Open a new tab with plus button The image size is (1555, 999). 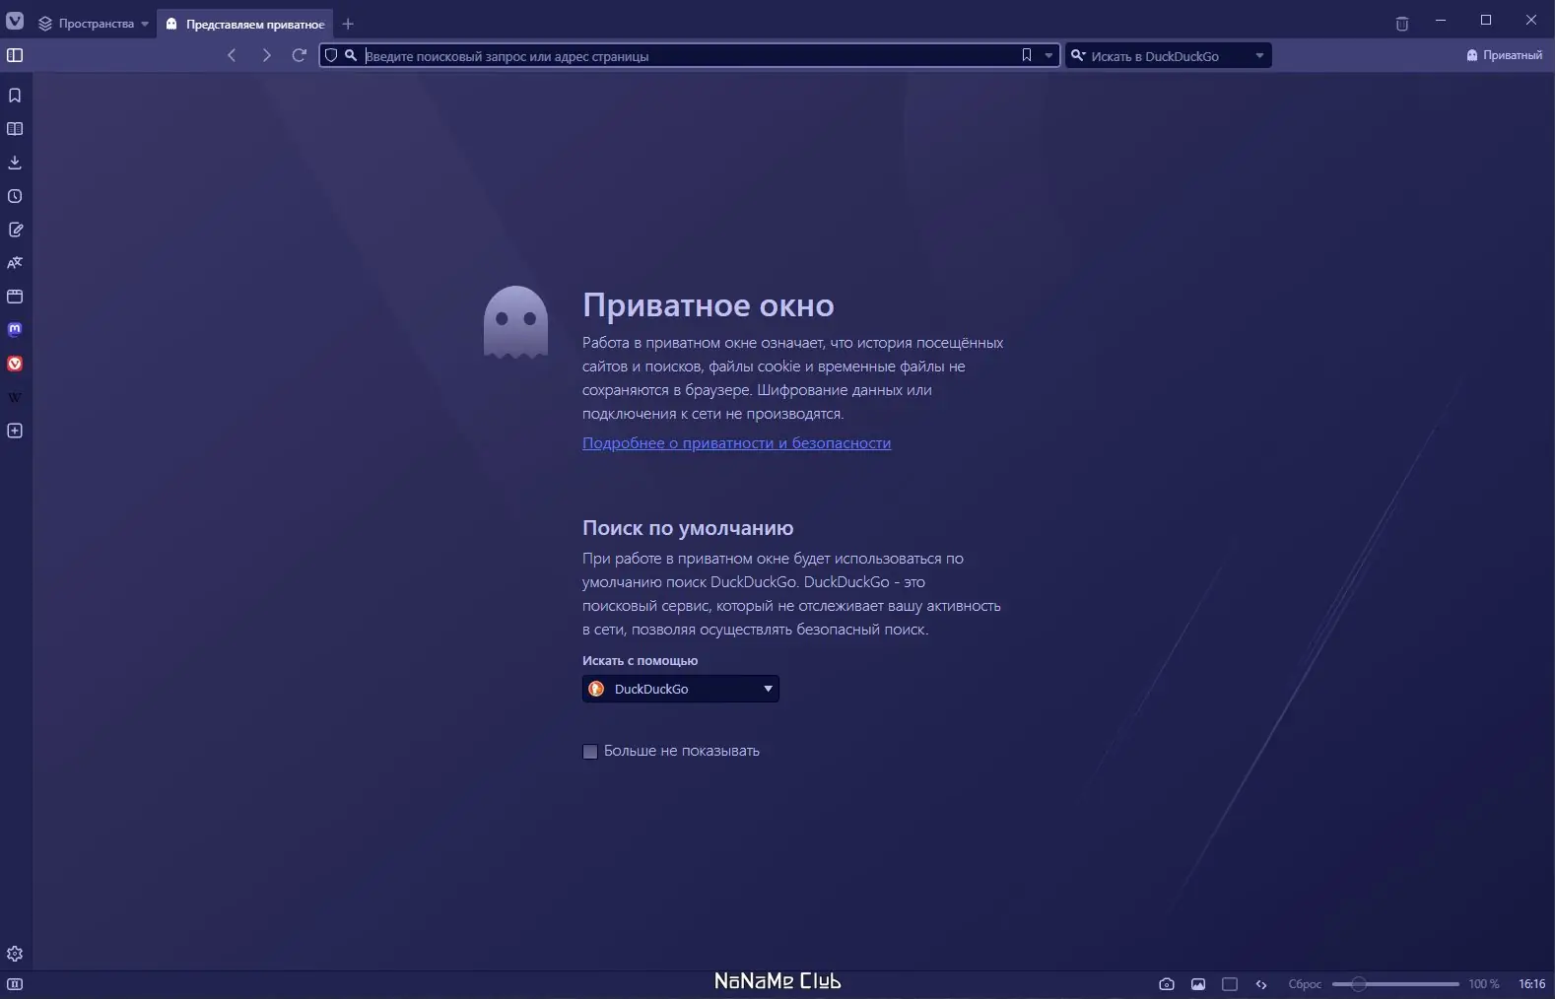348,24
